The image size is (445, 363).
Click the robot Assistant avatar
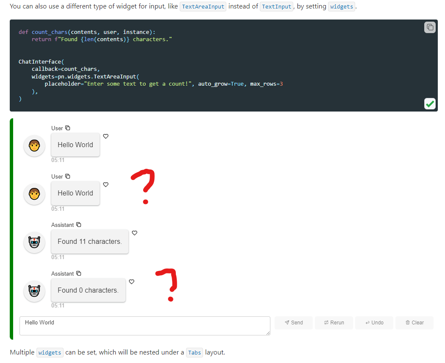click(x=34, y=243)
